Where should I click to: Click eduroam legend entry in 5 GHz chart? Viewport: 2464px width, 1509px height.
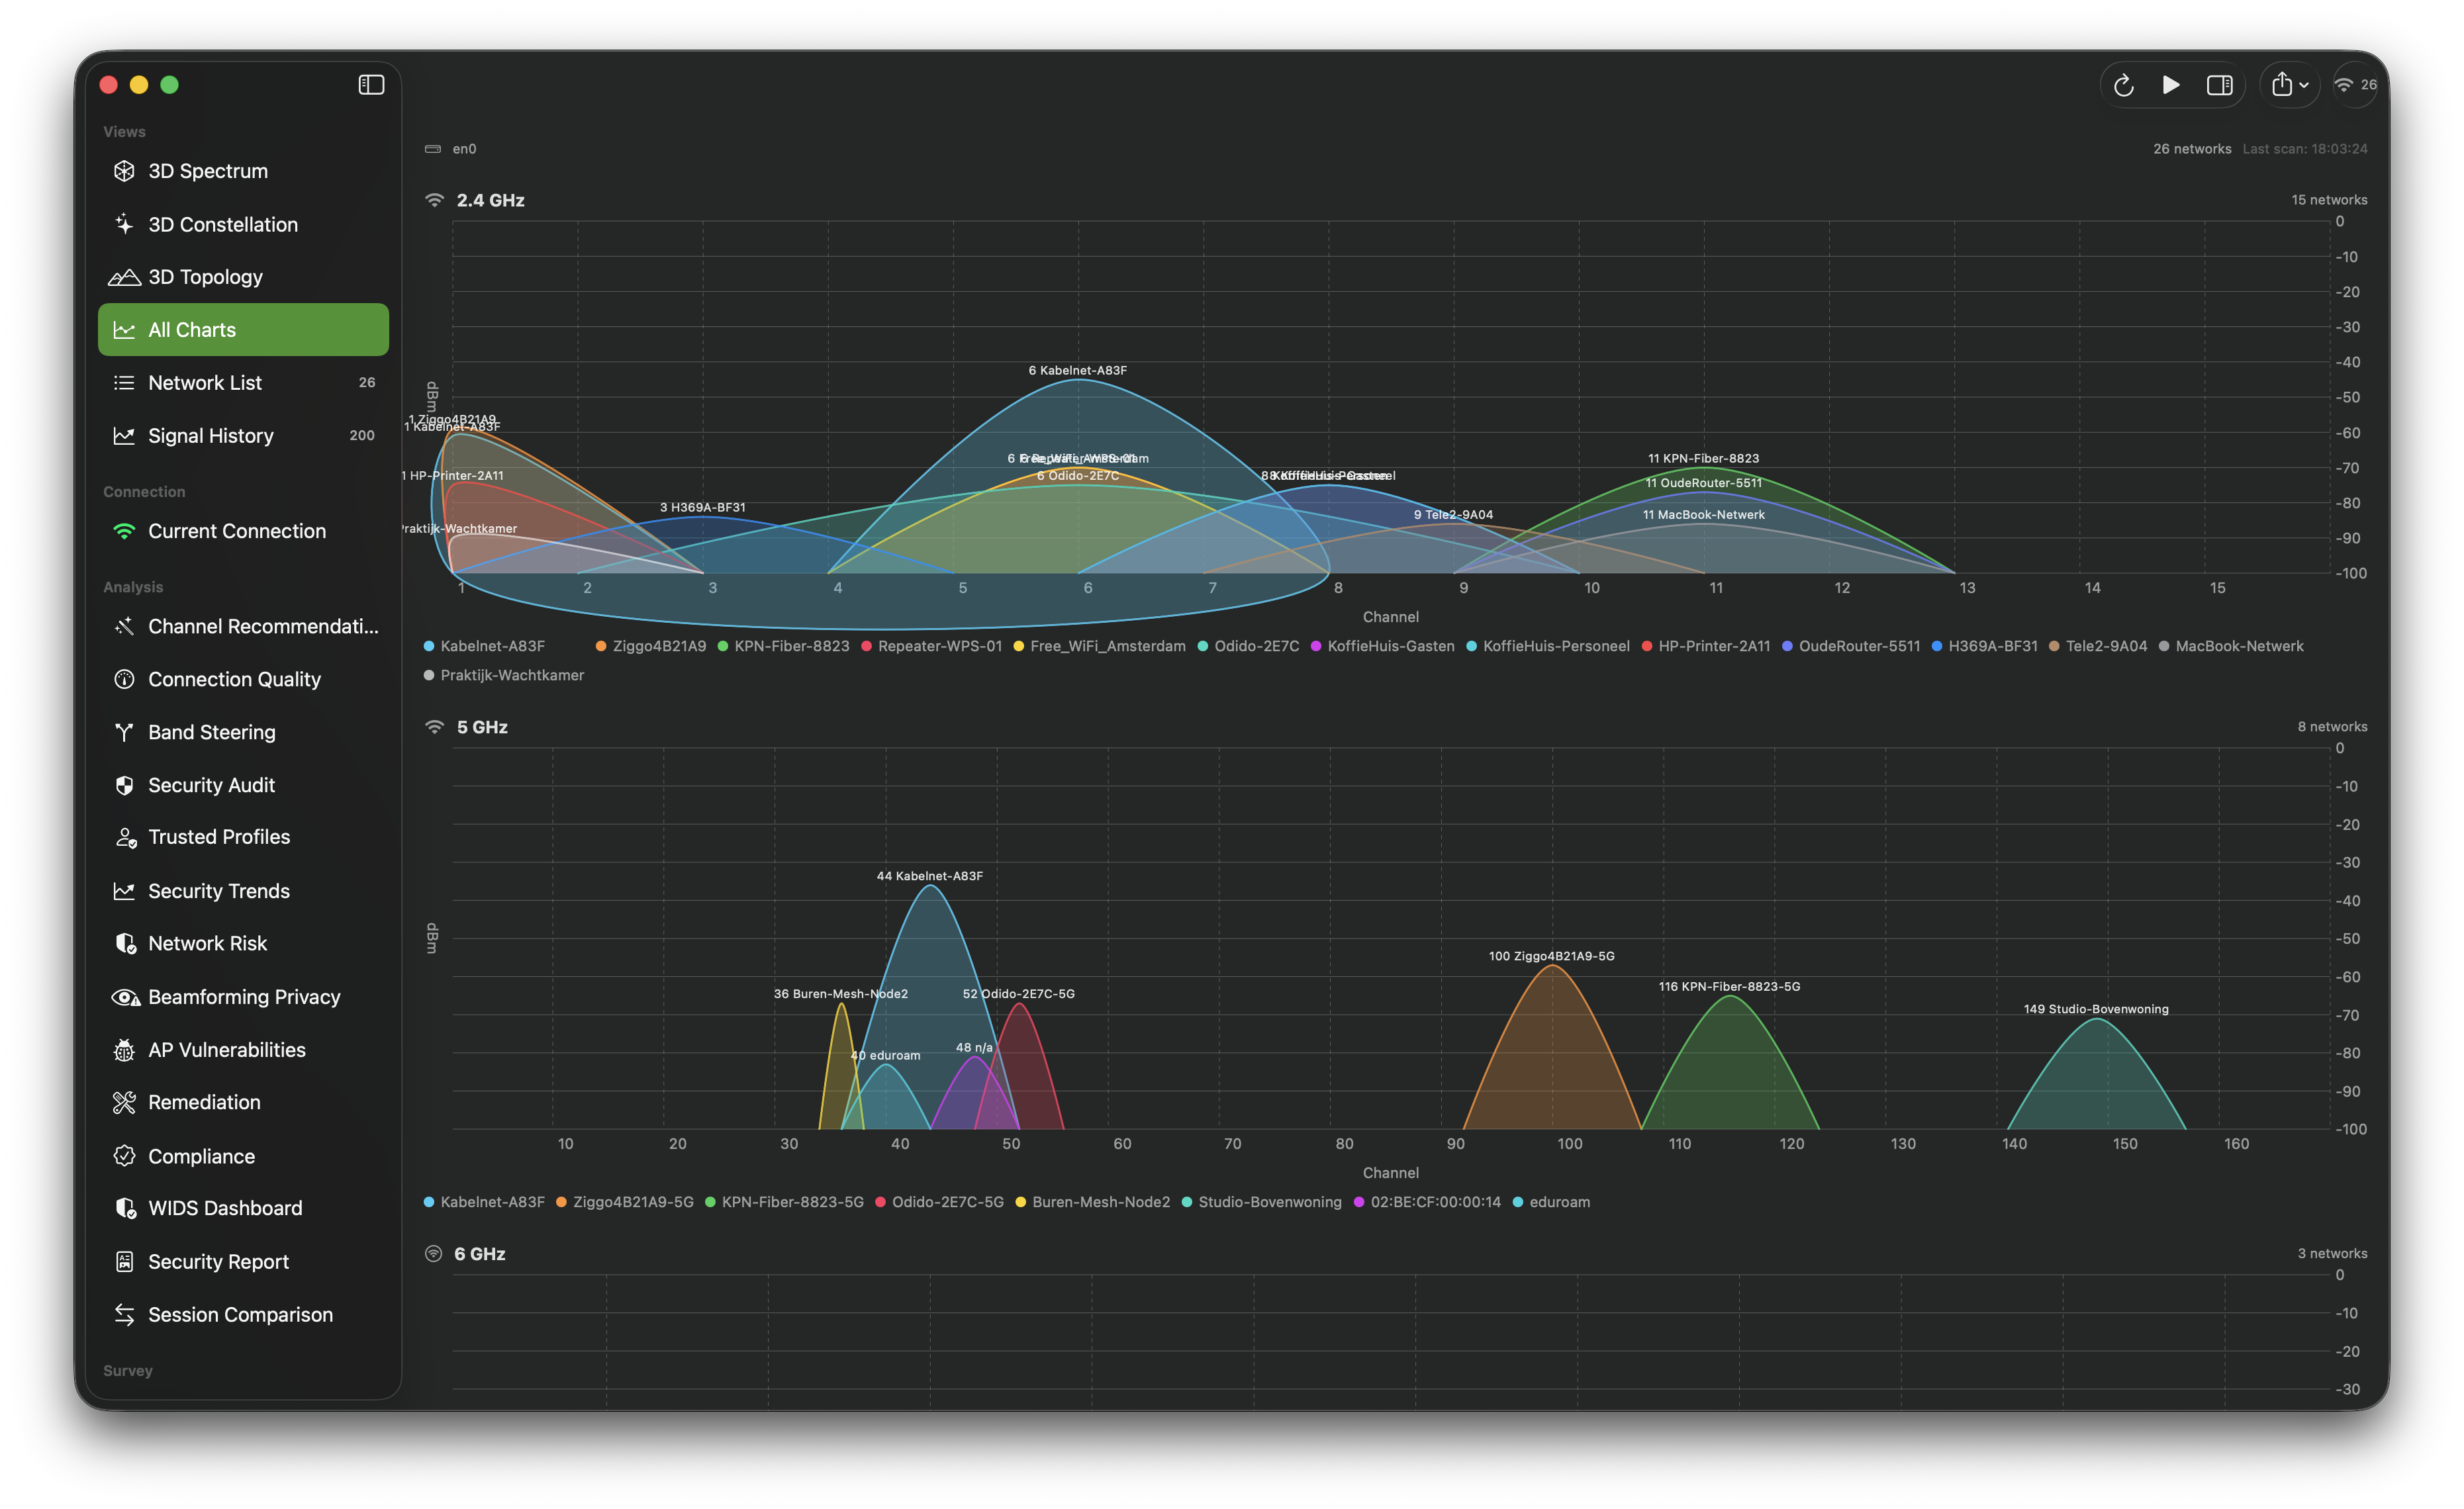(x=1551, y=1202)
